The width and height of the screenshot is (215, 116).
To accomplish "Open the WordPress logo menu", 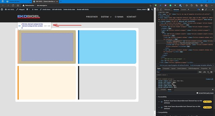I will pyautogui.click(x=2, y=9).
